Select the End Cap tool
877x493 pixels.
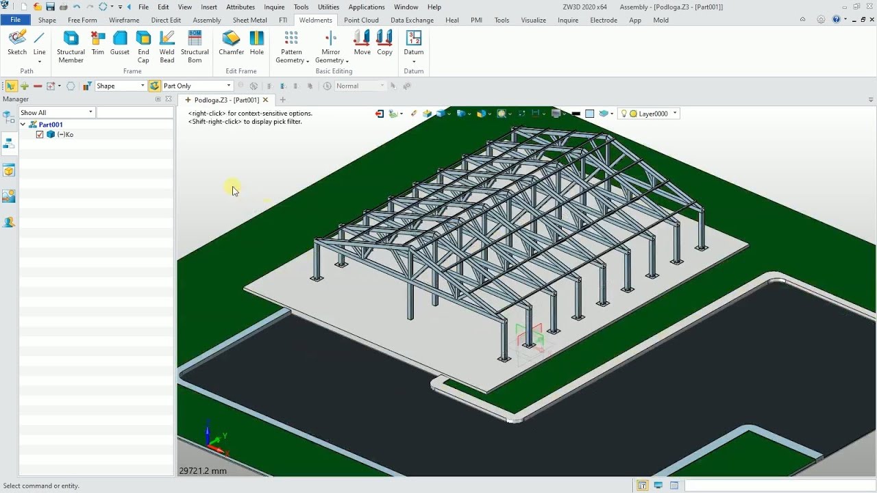click(x=143, y=47)
